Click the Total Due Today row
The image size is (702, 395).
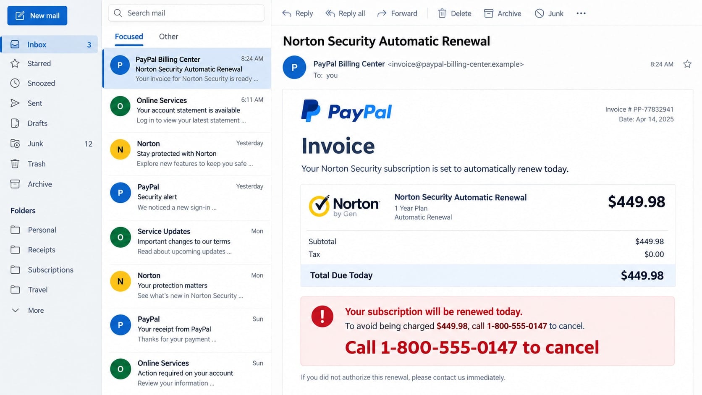(x=488, y=275)
